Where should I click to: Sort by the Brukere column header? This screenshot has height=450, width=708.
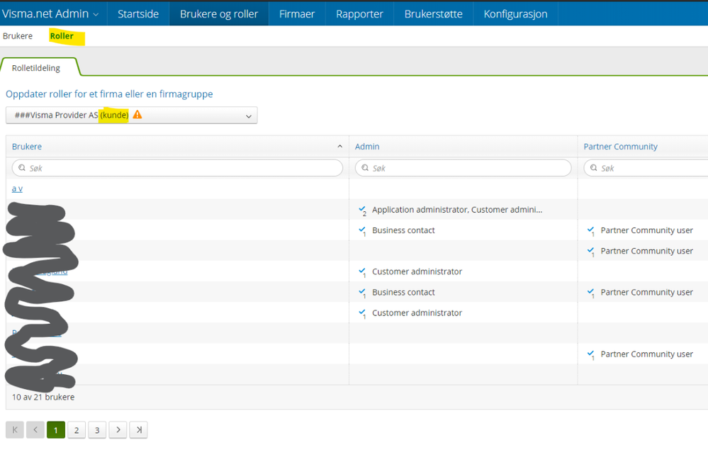27,146
